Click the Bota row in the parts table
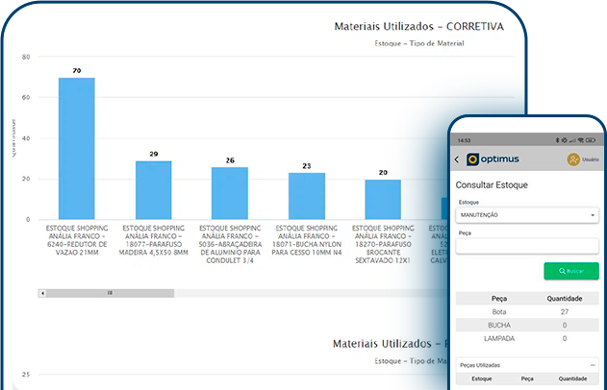Screen dimensions: 607x390 (527, 312)
